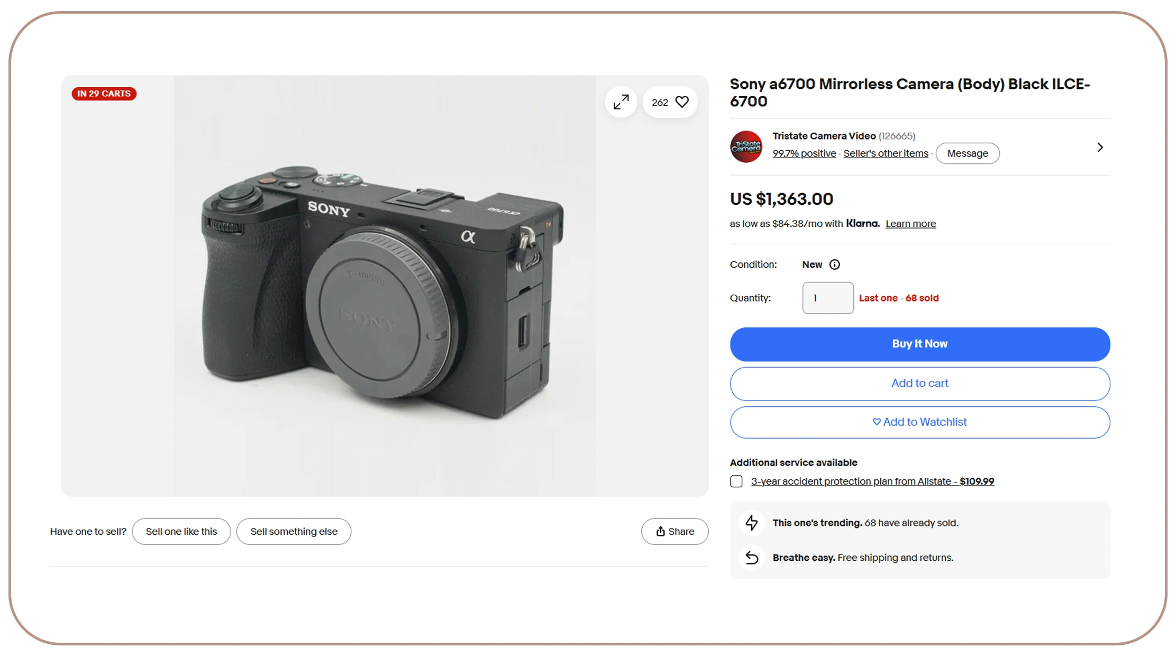Open the Message seller button
The image size is (1176, 656).
tap(967, 153)
